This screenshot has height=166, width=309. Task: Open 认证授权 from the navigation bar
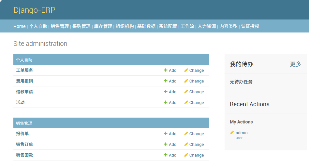(x=250, y=26)
